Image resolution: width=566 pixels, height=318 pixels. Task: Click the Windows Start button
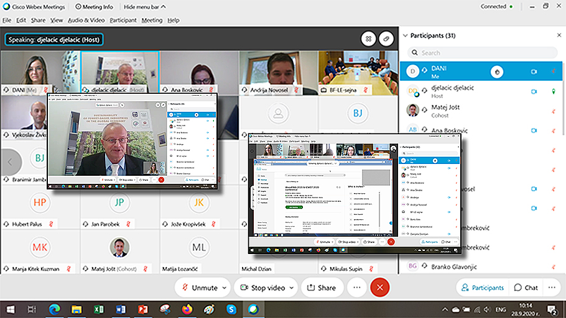coord(11,309)
